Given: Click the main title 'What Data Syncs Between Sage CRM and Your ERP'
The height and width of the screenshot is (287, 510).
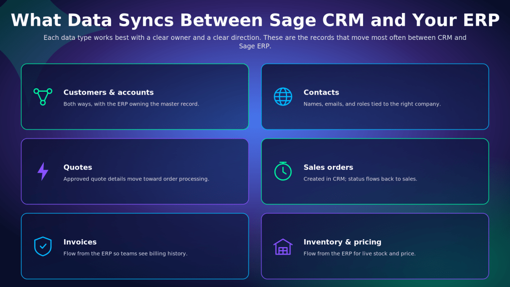Looking at the screenshot, I should pos(255,20).
